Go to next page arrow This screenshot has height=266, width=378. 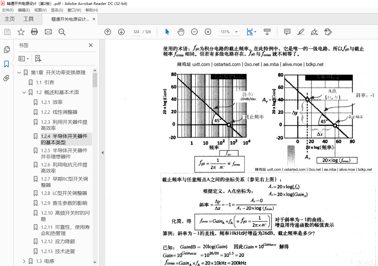pyautogui.click(x=121, y=32)
